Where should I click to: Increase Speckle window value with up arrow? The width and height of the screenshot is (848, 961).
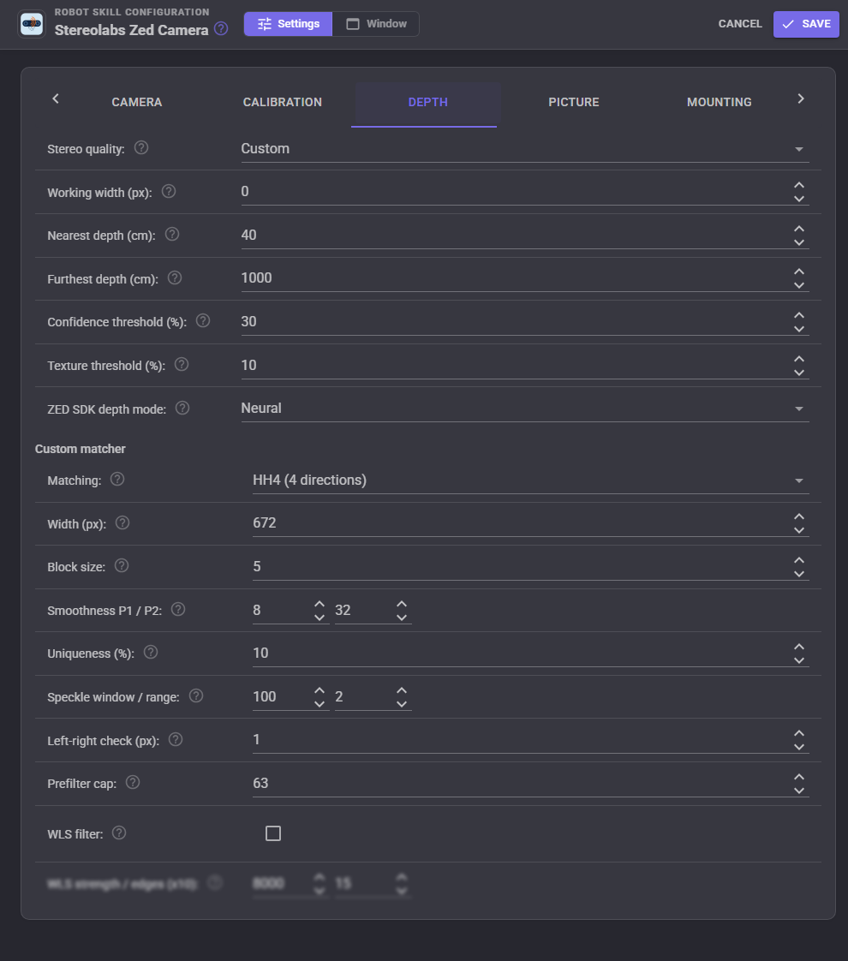click(x=319, y=690)
